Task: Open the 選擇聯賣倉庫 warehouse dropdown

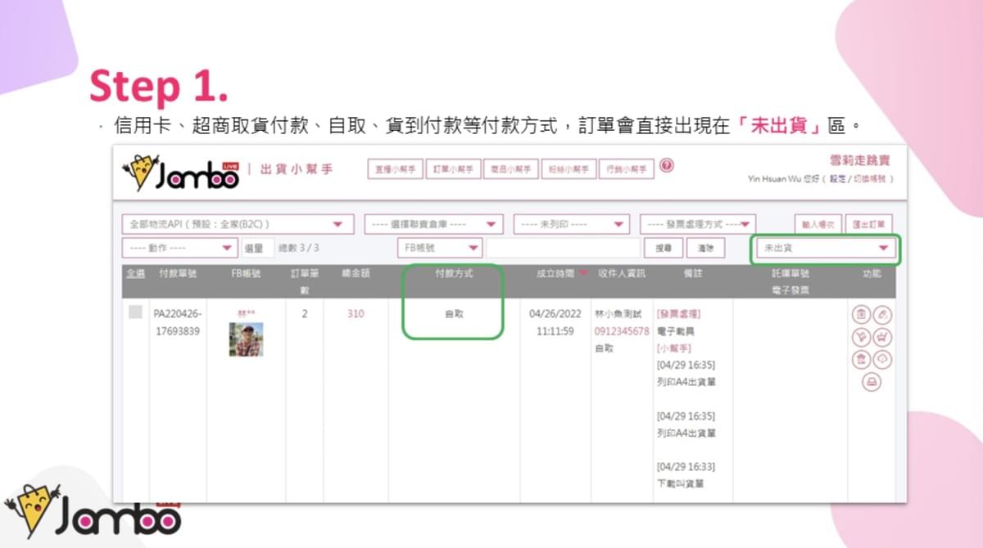Action: (433, 224)
